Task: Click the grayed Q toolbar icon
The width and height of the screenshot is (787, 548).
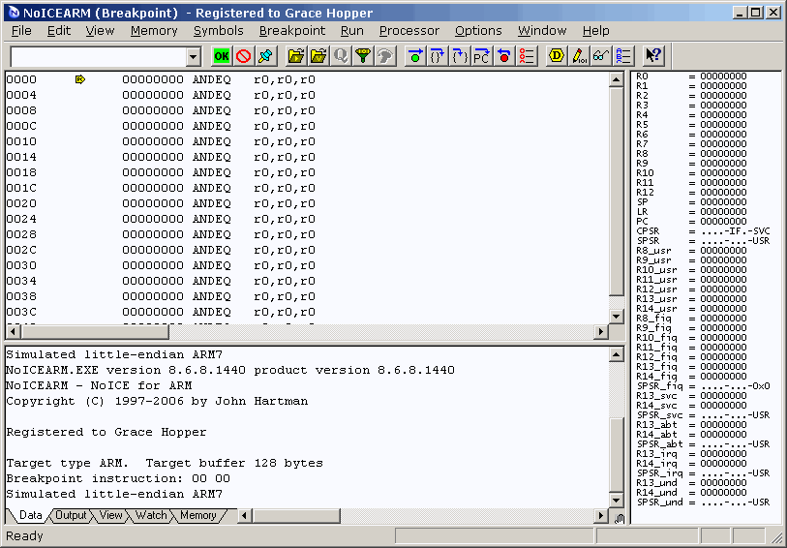Action: click(x=341, y=56)
